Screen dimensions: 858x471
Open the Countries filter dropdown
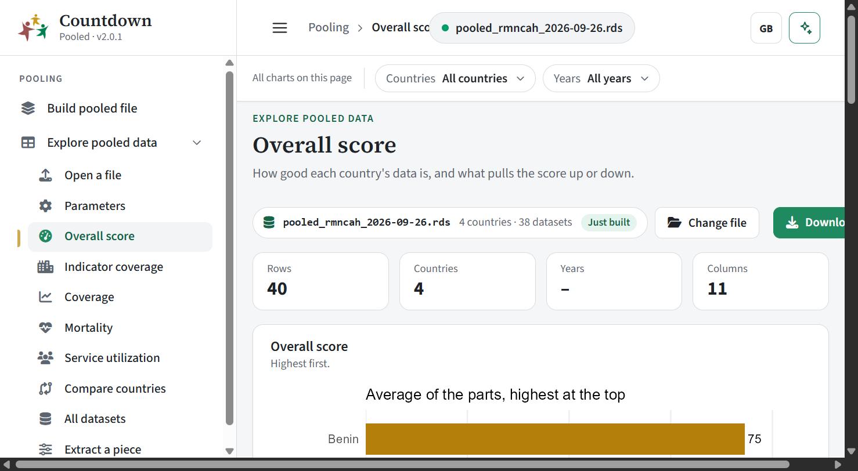455,78
